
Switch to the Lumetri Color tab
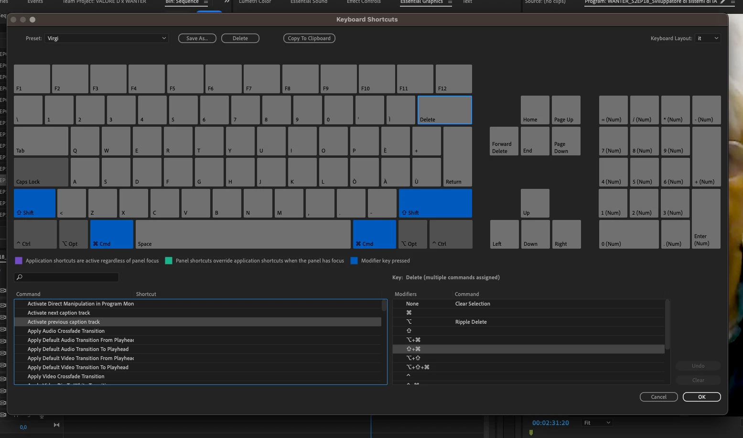click(x=255, y=2)
